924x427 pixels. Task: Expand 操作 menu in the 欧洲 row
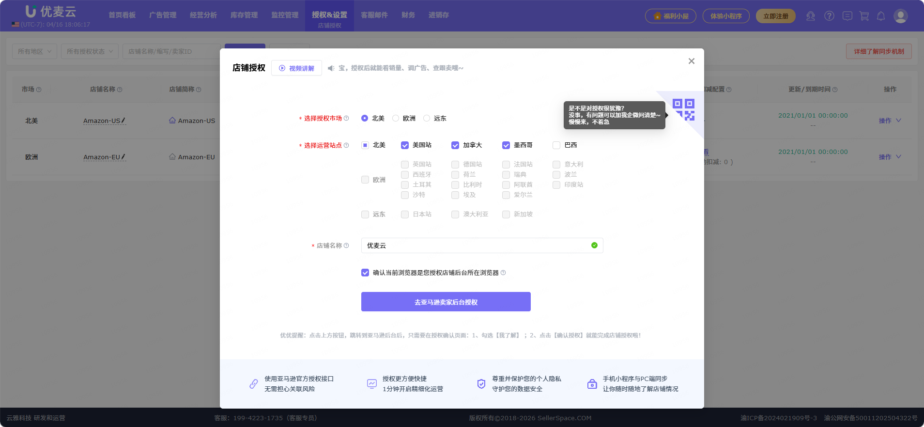[x=890, y=157]
